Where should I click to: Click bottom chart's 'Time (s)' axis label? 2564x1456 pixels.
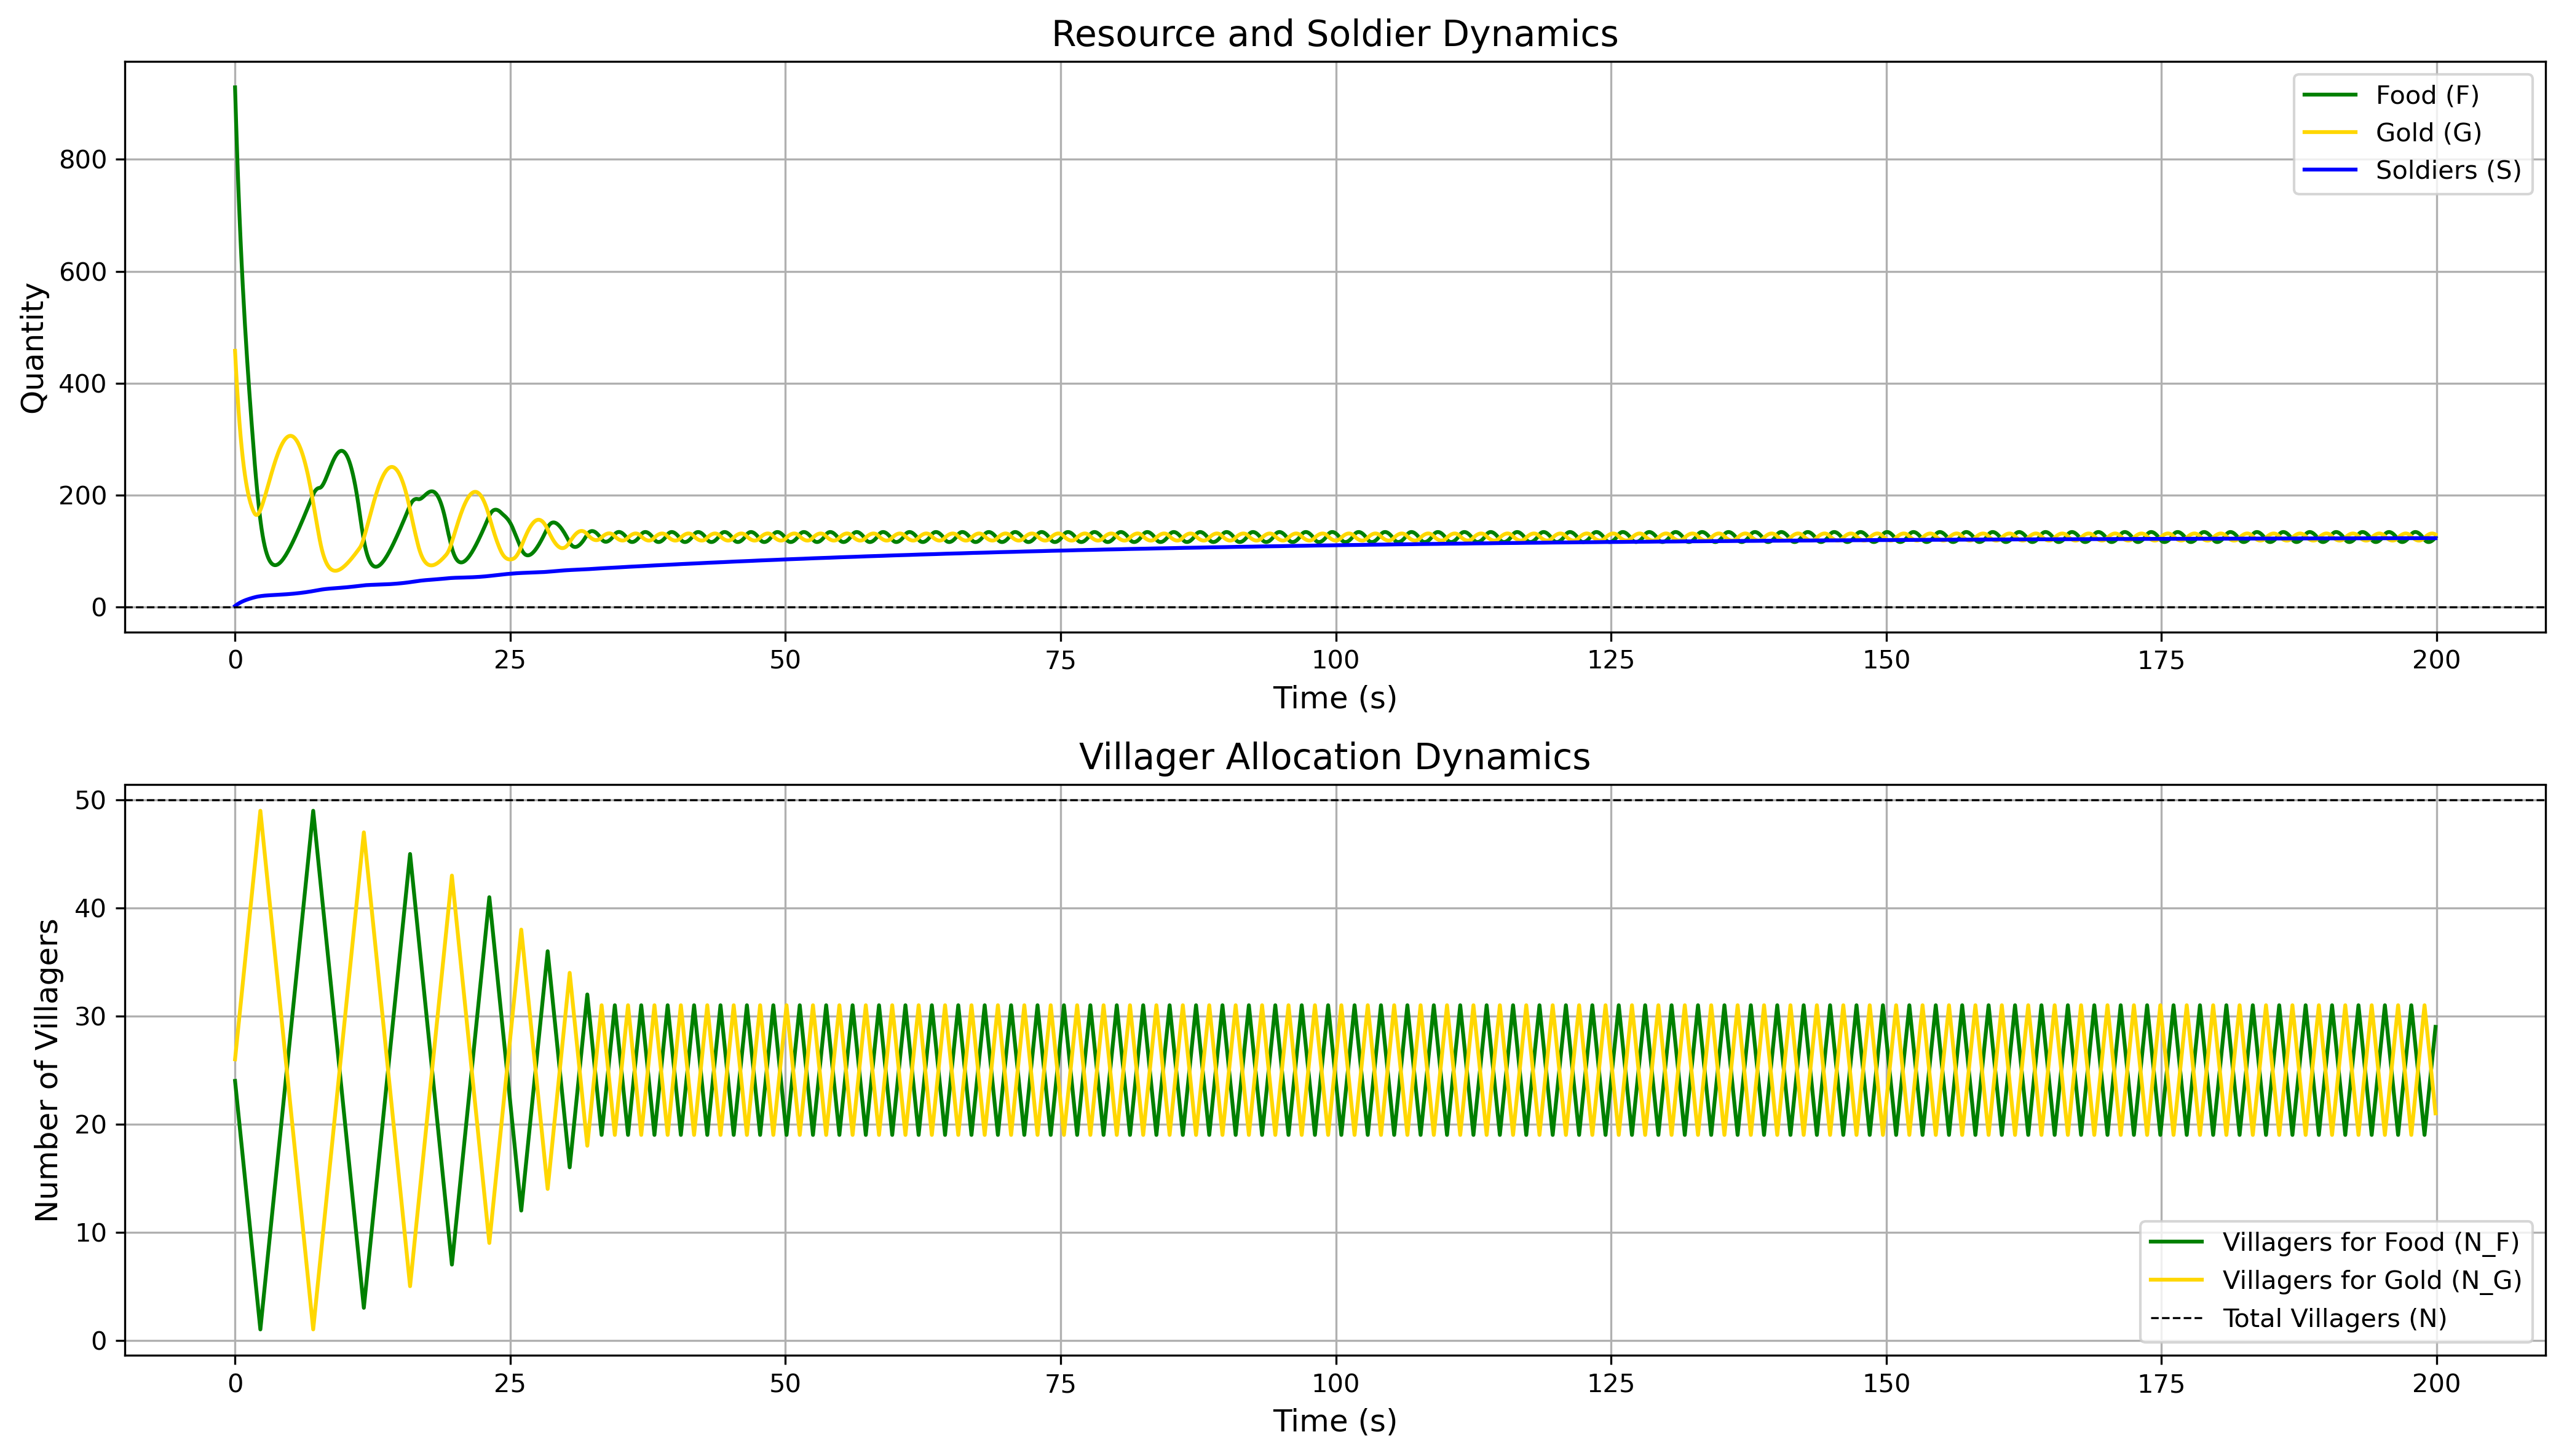[1334, 1421]
